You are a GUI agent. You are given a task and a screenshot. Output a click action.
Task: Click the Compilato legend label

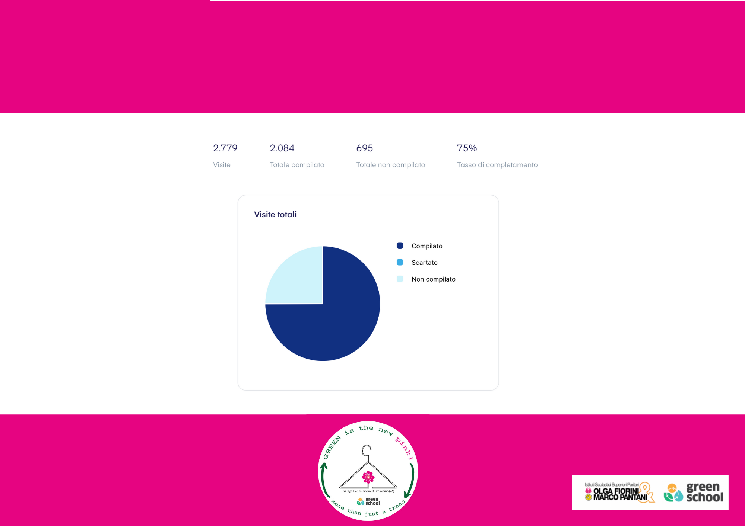click(427, 246)
